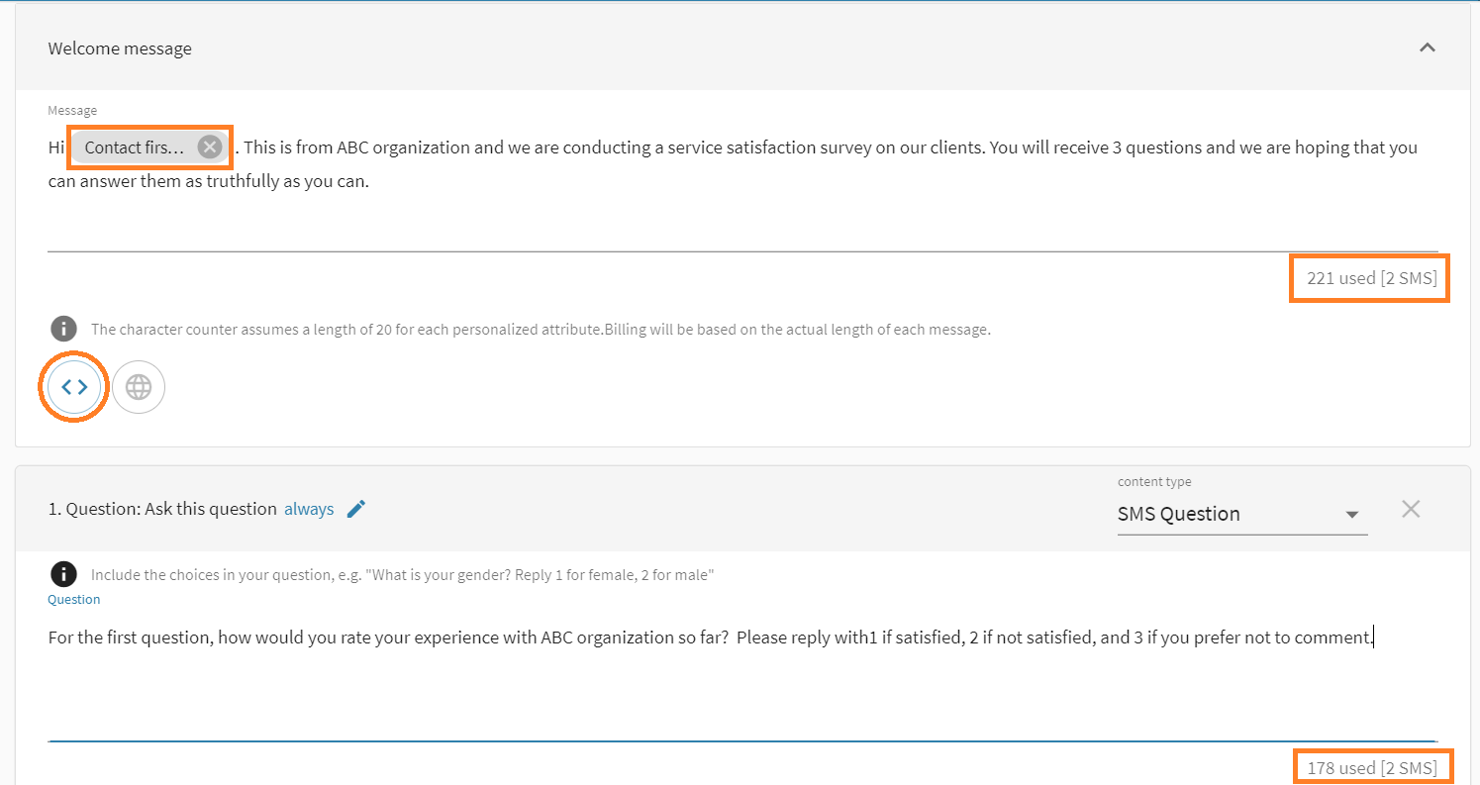
Task: Remove the Contact first name variable chip
Action: coord(208,146)
